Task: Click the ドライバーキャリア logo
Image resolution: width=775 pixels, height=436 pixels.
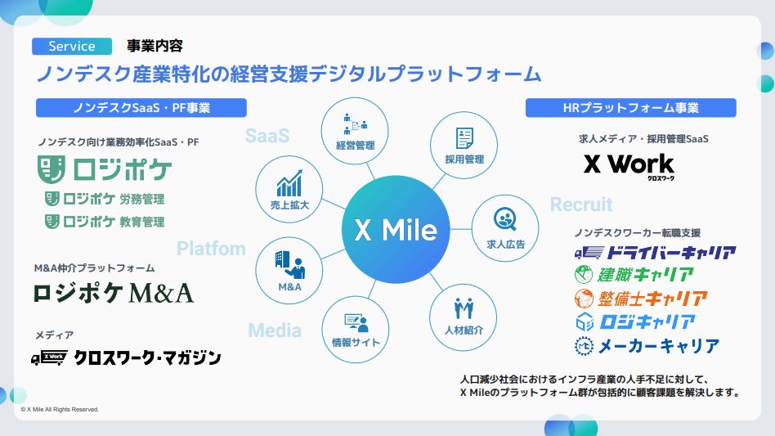Action: [656, 253]
